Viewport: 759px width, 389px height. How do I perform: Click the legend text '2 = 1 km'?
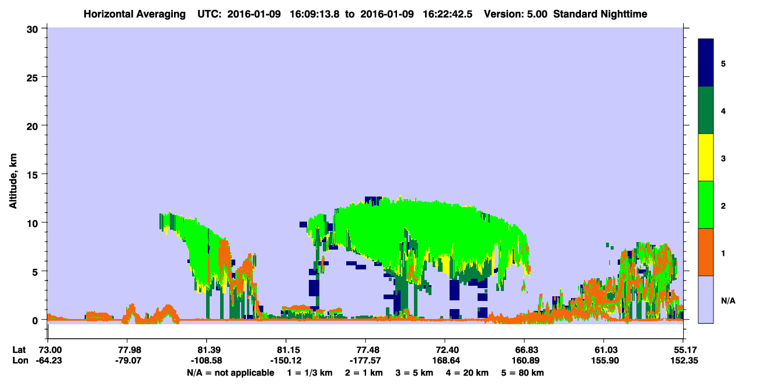[x=364, y=373]
